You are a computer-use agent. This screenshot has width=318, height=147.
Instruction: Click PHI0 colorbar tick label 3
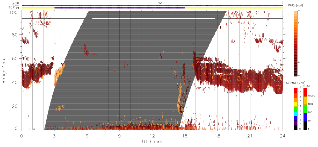299,10
